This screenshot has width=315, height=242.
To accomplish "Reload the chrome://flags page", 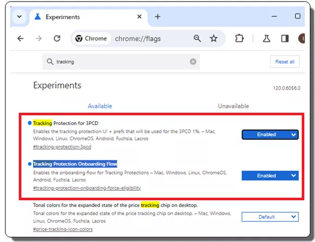I will coord(57,39).
